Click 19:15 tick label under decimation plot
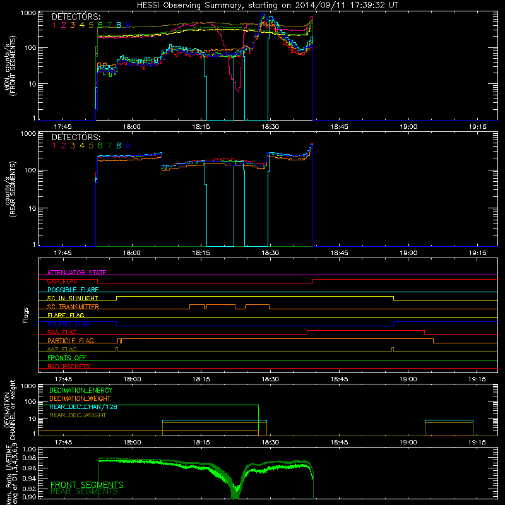505x505 pixels. pyautogui.click(x=477, y=443)
